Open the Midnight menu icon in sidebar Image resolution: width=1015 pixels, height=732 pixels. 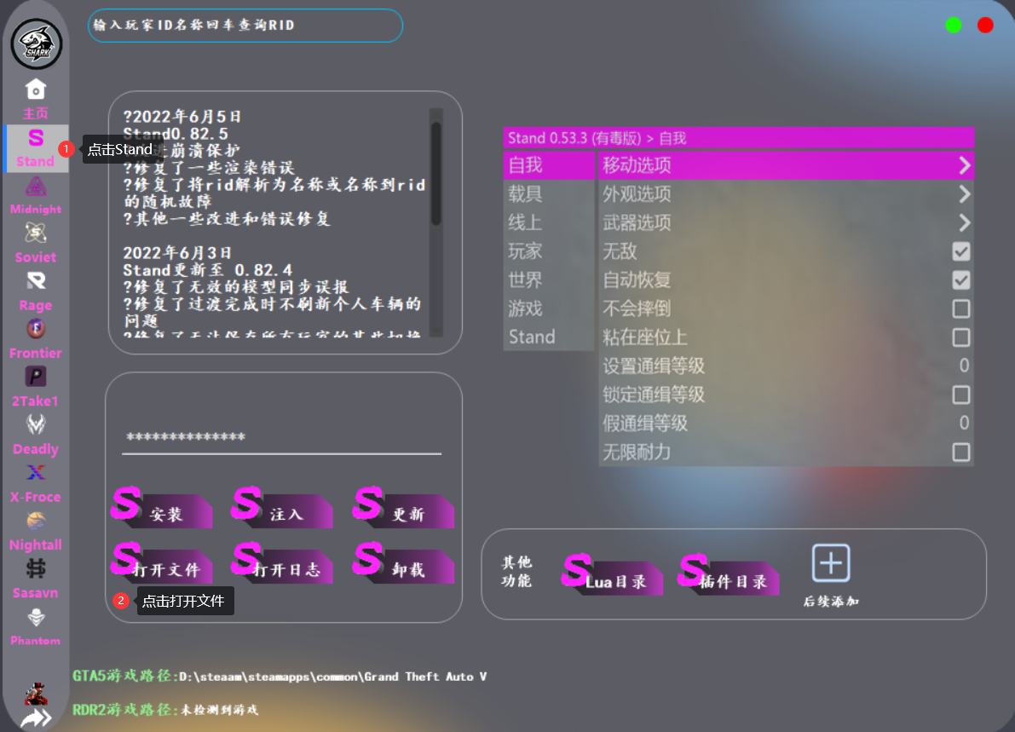click(36, 187)
